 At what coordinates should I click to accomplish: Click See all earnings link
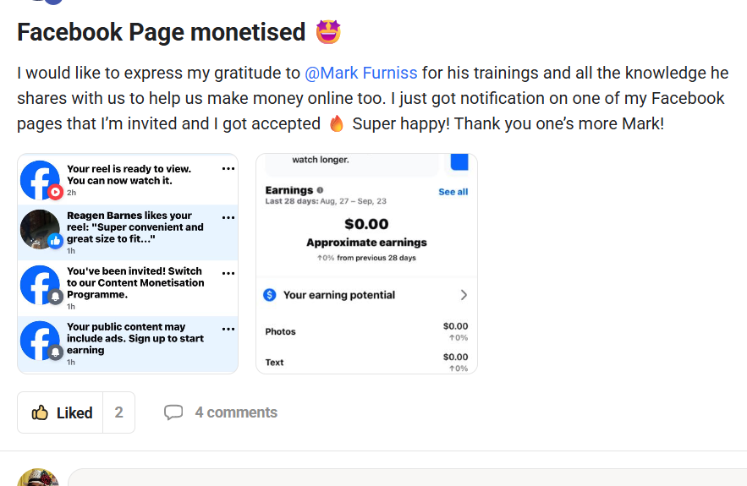click(x=453, y=192)
